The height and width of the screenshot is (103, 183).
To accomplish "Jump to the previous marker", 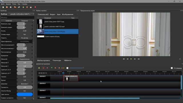I will click(x=55, y=68).
